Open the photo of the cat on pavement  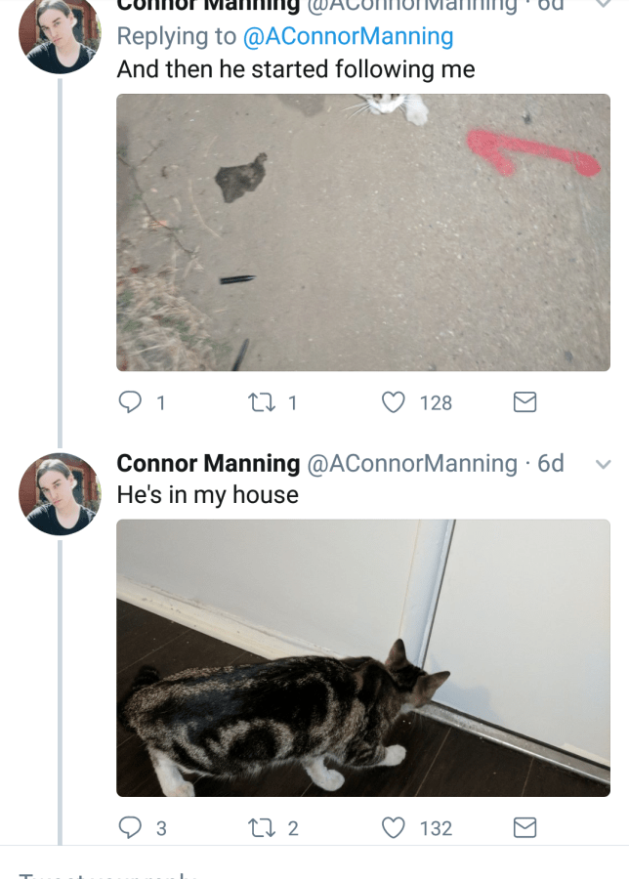pyautogui.click(x=363, y=232)
